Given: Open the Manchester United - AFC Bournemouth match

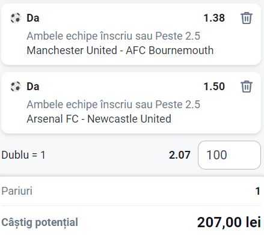Looking at the screenshot, I should 120,50.
